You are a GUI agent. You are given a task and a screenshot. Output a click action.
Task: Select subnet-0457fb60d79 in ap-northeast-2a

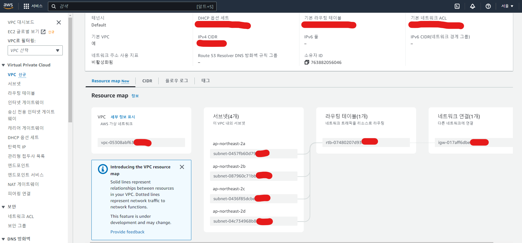pyautogui.click(x=254, y=154)
